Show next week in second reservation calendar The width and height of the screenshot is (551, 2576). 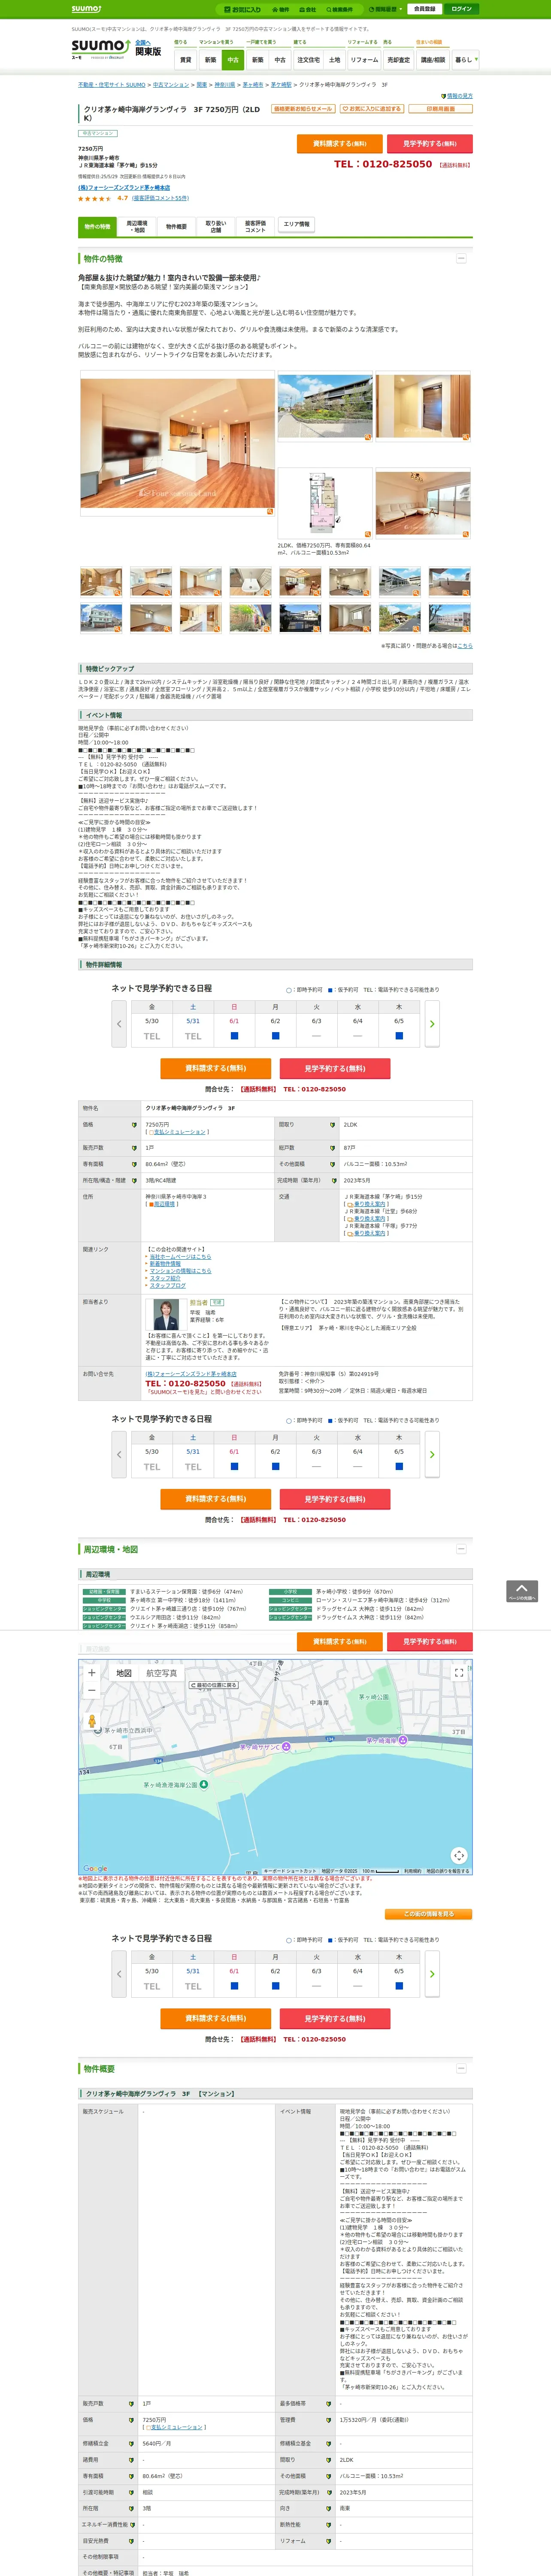click(432, 1455)
